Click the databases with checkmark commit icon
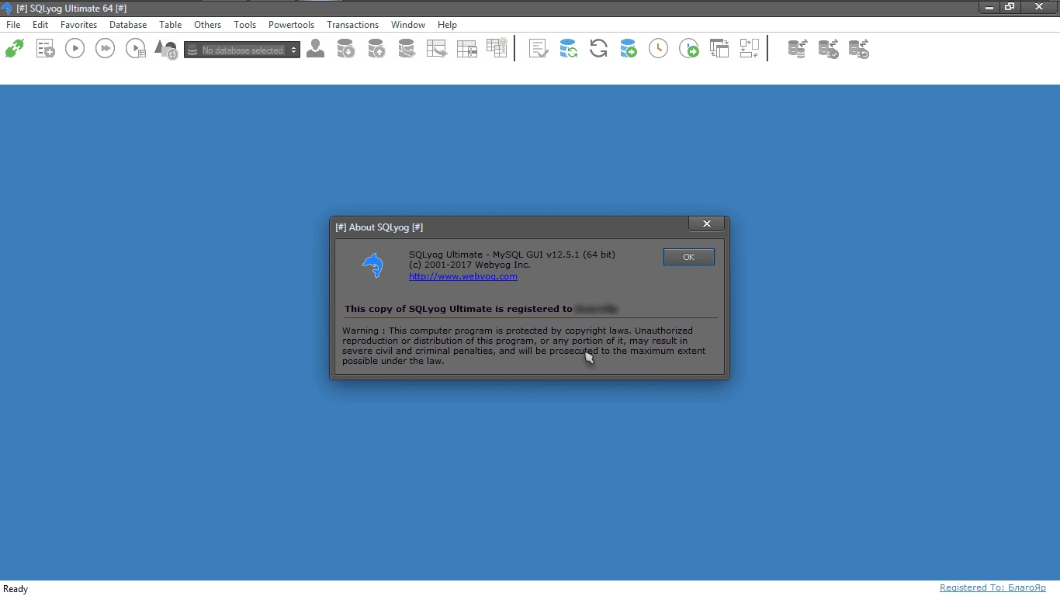Screen dimensions: 1060x596 click(x=828, y=49)
